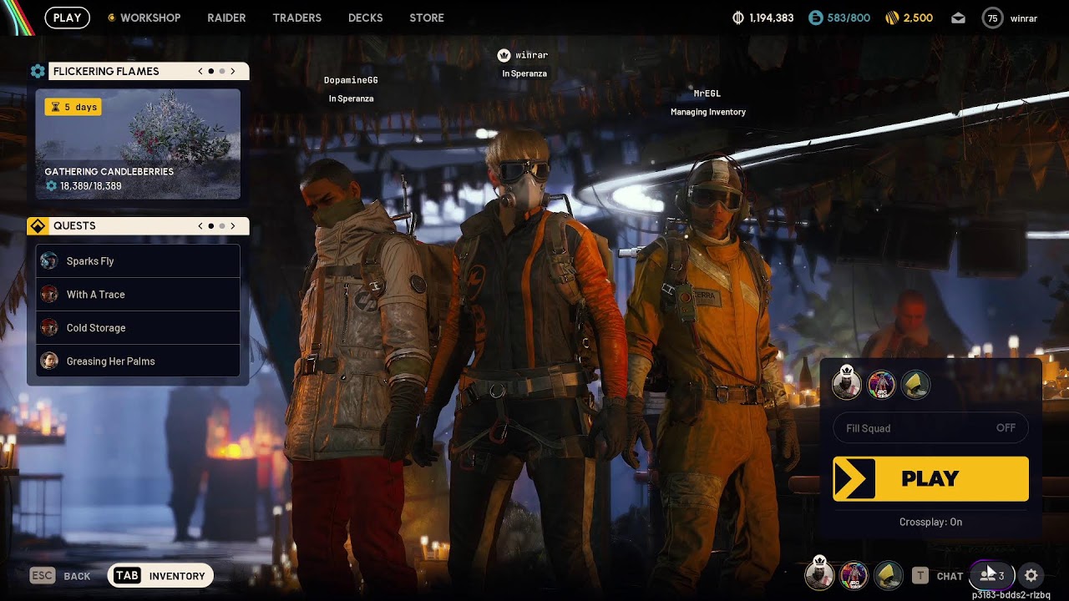Image resolution: width=1069 pixels, height=601 pixels.
Task: Go to previous Quests page arrow
Action: (200, 225)
